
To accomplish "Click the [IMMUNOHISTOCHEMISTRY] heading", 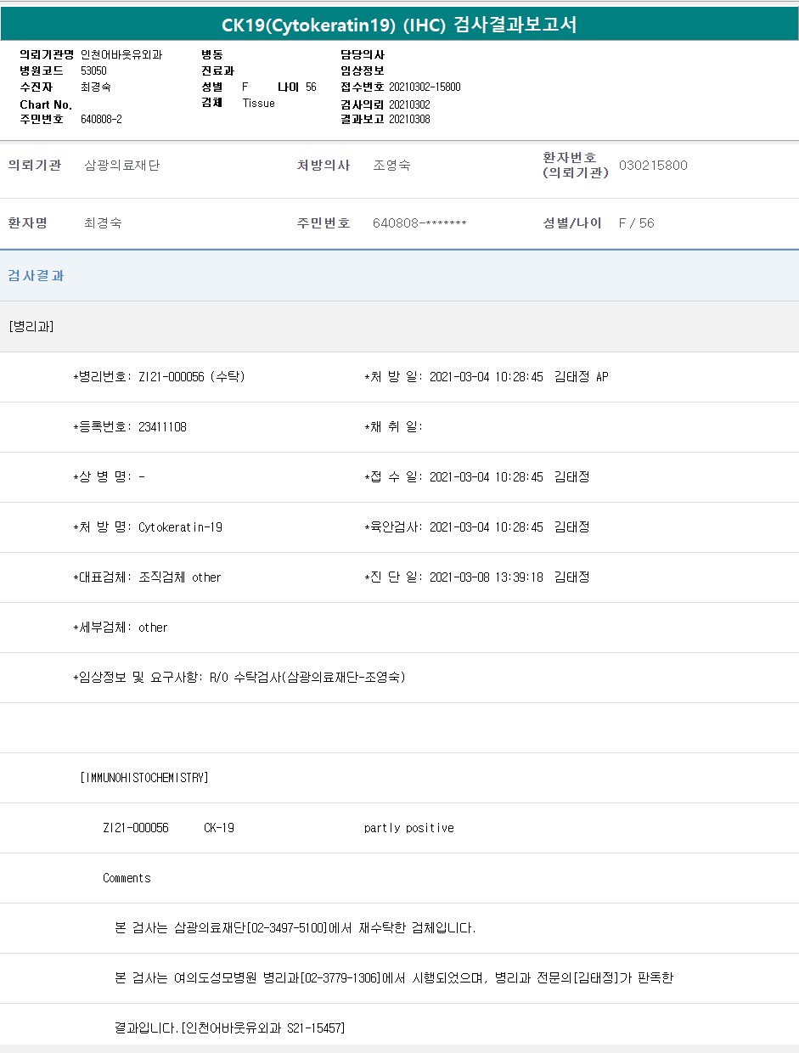I will click(143, 778).
